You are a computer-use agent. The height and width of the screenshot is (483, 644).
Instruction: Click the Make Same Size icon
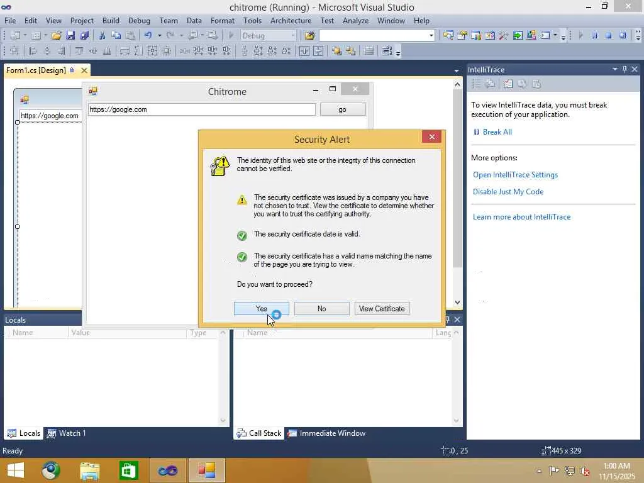[x=152, y=52]
